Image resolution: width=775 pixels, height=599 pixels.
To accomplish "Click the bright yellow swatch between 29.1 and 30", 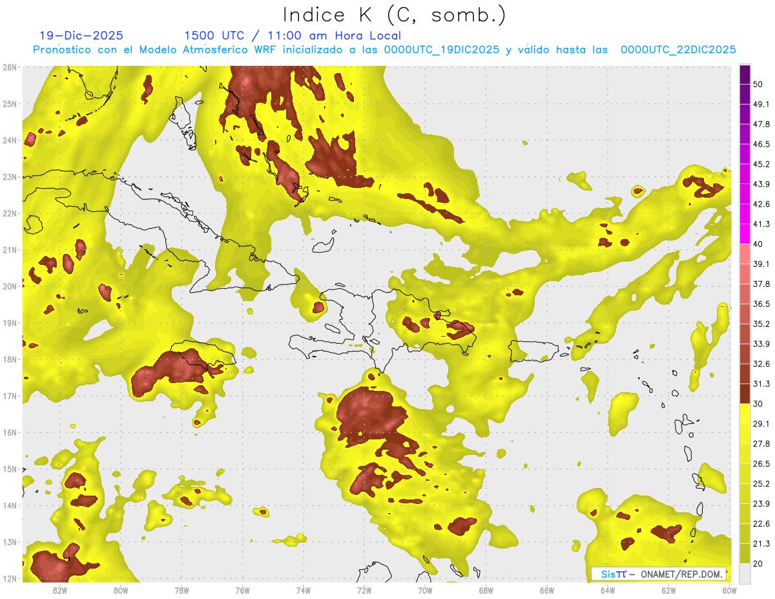I will tap(745, 414).
